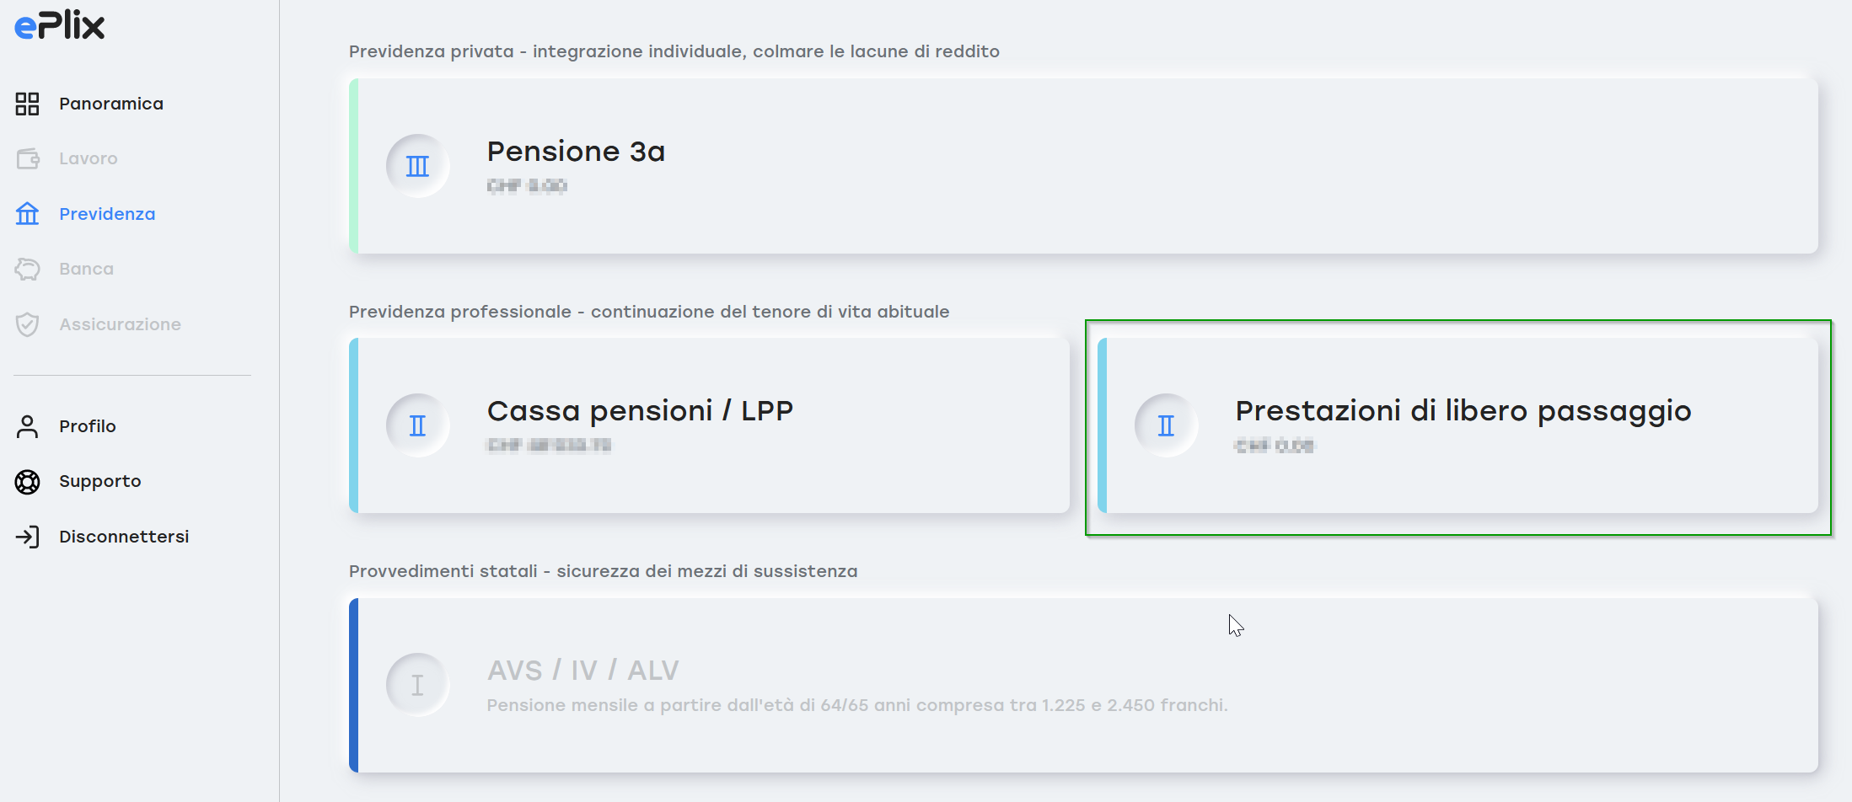
Task: Open the Pensione 3a card
Action: [1083, 166]
